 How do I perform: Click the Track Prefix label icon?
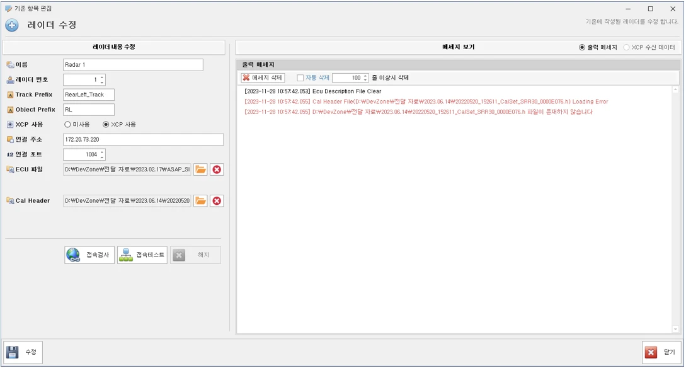click(x=10, y=95)
